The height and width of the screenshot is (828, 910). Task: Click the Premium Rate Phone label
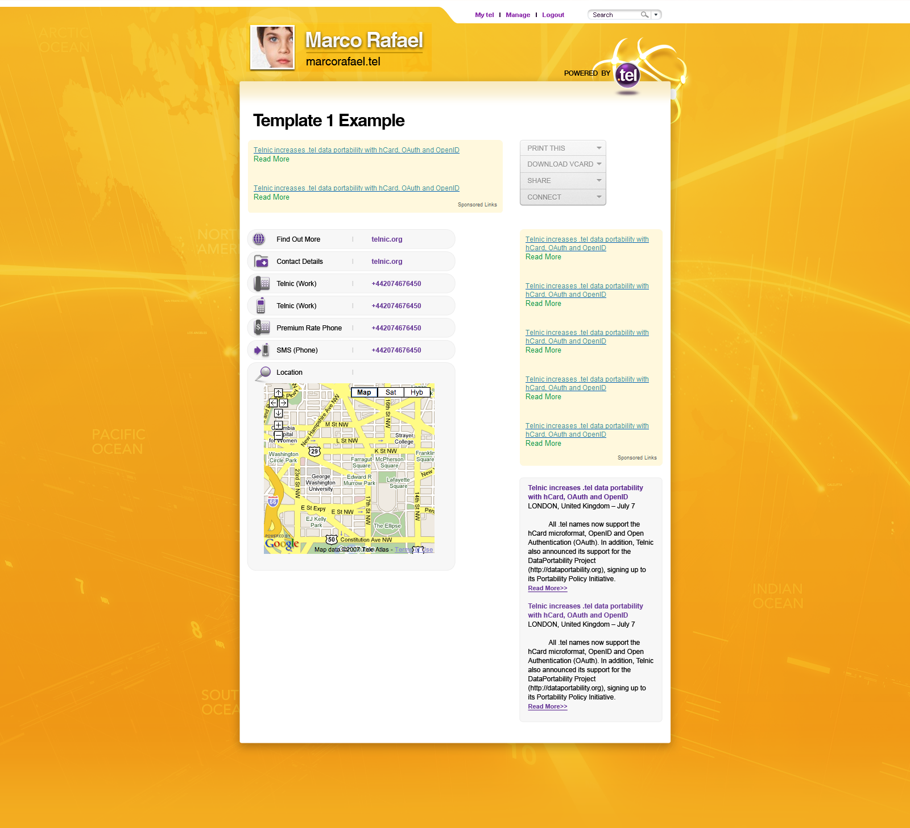point(309,328)
